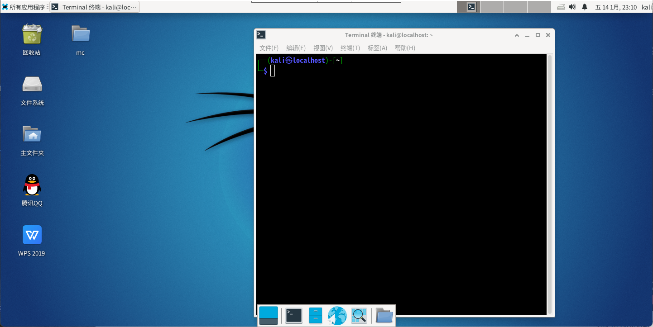653x327 pixels.
Task: Launch the file manager cabinet icon in dock
Action: (316, 315)
